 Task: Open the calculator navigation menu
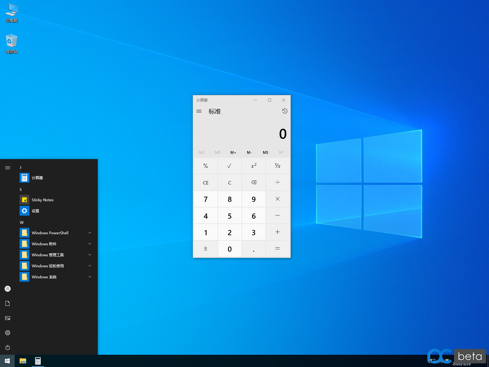199,111
